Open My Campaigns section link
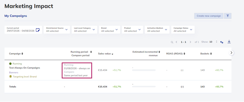The width and height of the screenshot is (244, 102). tap(16, 16)
